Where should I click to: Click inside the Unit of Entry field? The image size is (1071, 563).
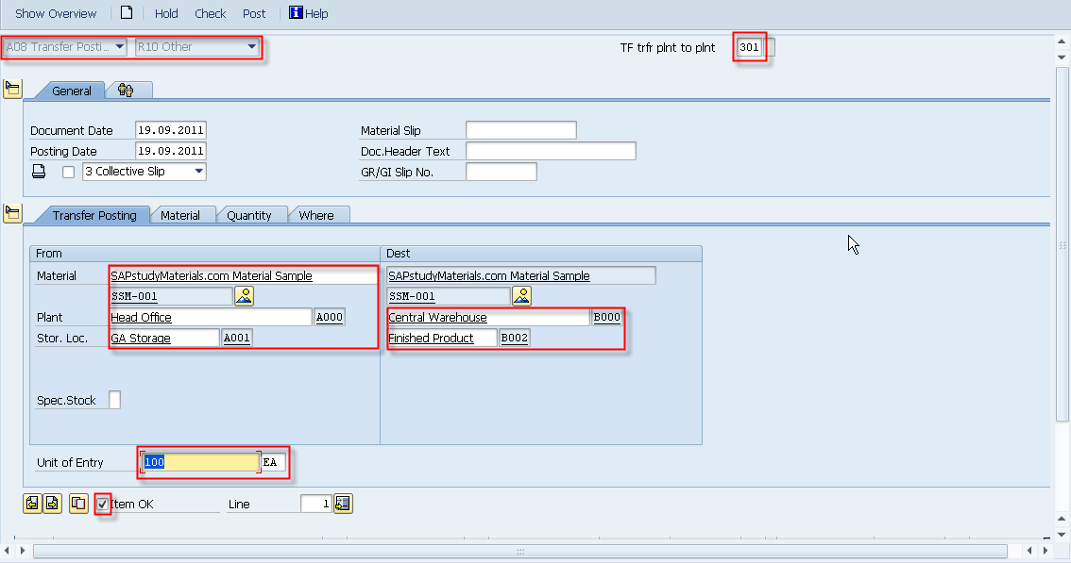[x=198, y=462]
